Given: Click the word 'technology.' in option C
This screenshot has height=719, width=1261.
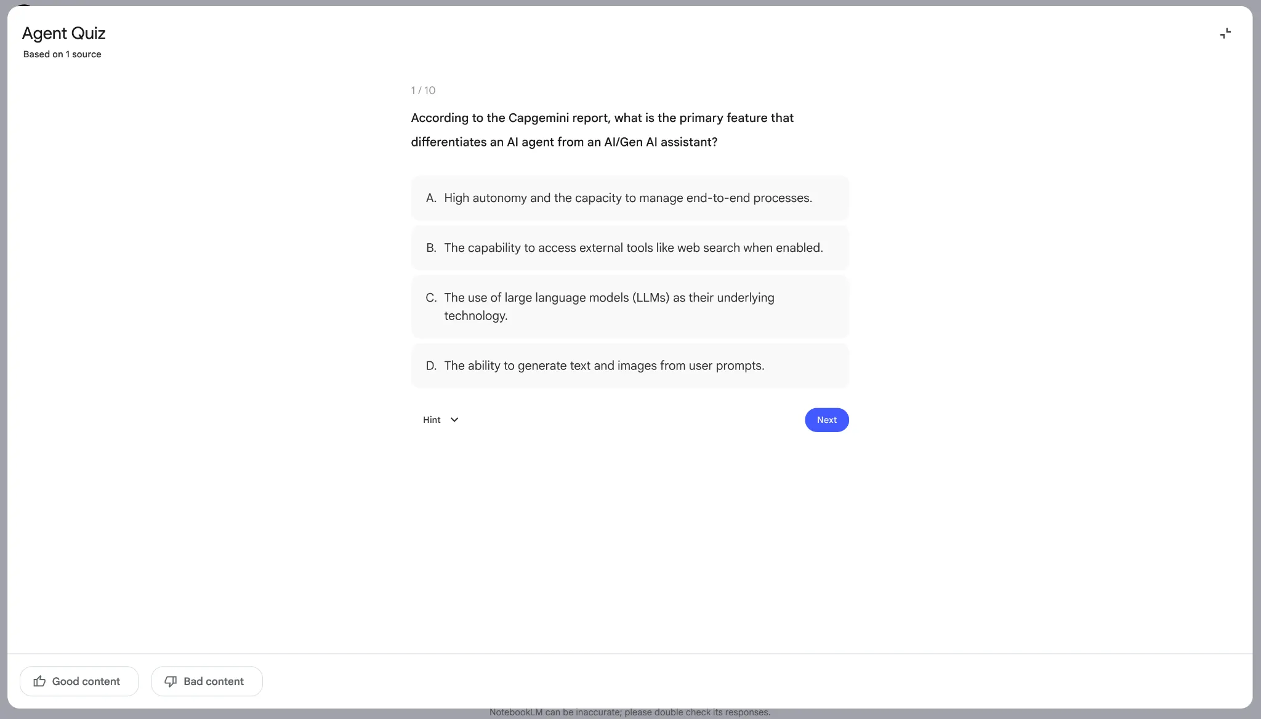Looking at the screenshot, I should (475, 316).
